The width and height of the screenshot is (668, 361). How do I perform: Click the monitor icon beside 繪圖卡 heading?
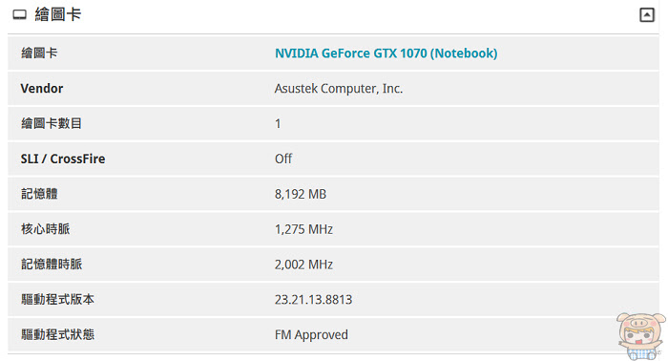point(20,15)
